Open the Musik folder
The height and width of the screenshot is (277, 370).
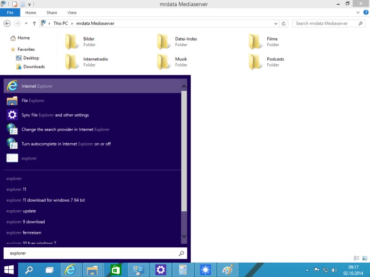(172, 62)
